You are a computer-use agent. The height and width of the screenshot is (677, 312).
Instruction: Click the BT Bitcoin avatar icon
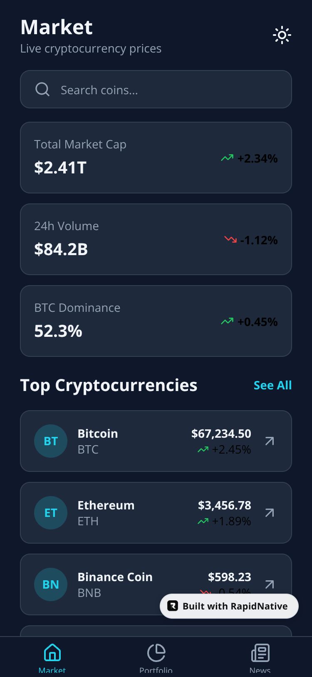tap(51, 441)
